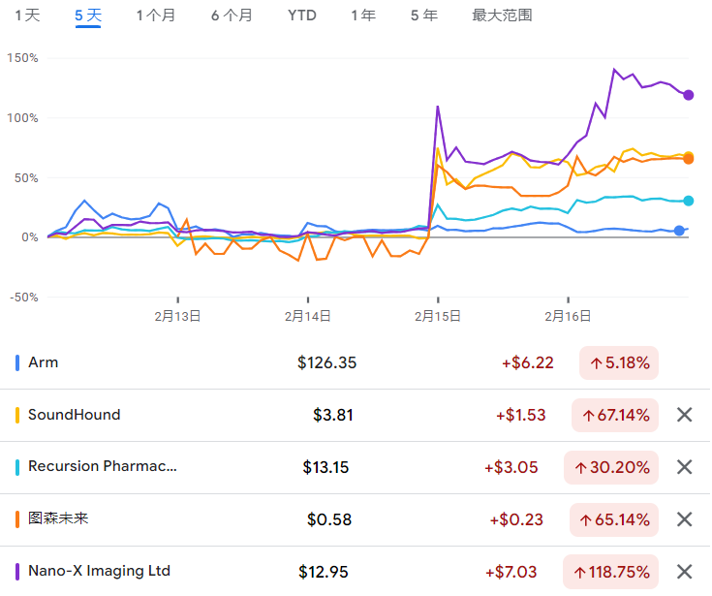Click the +$1.53 change value
Screen dimensions: 712x596
tap(521, 415)
